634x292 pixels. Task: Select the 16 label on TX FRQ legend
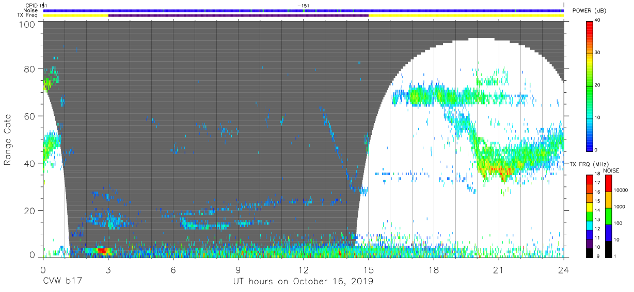(598, 192)
